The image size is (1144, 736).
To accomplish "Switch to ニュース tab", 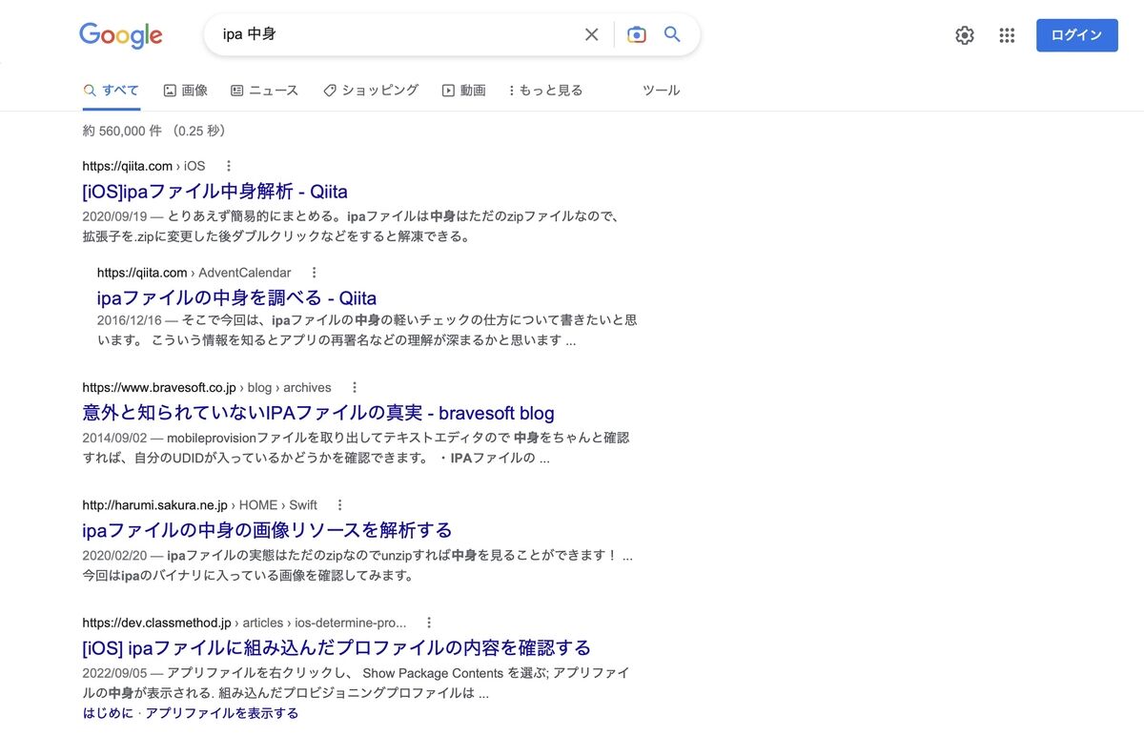I will [264, 91].
